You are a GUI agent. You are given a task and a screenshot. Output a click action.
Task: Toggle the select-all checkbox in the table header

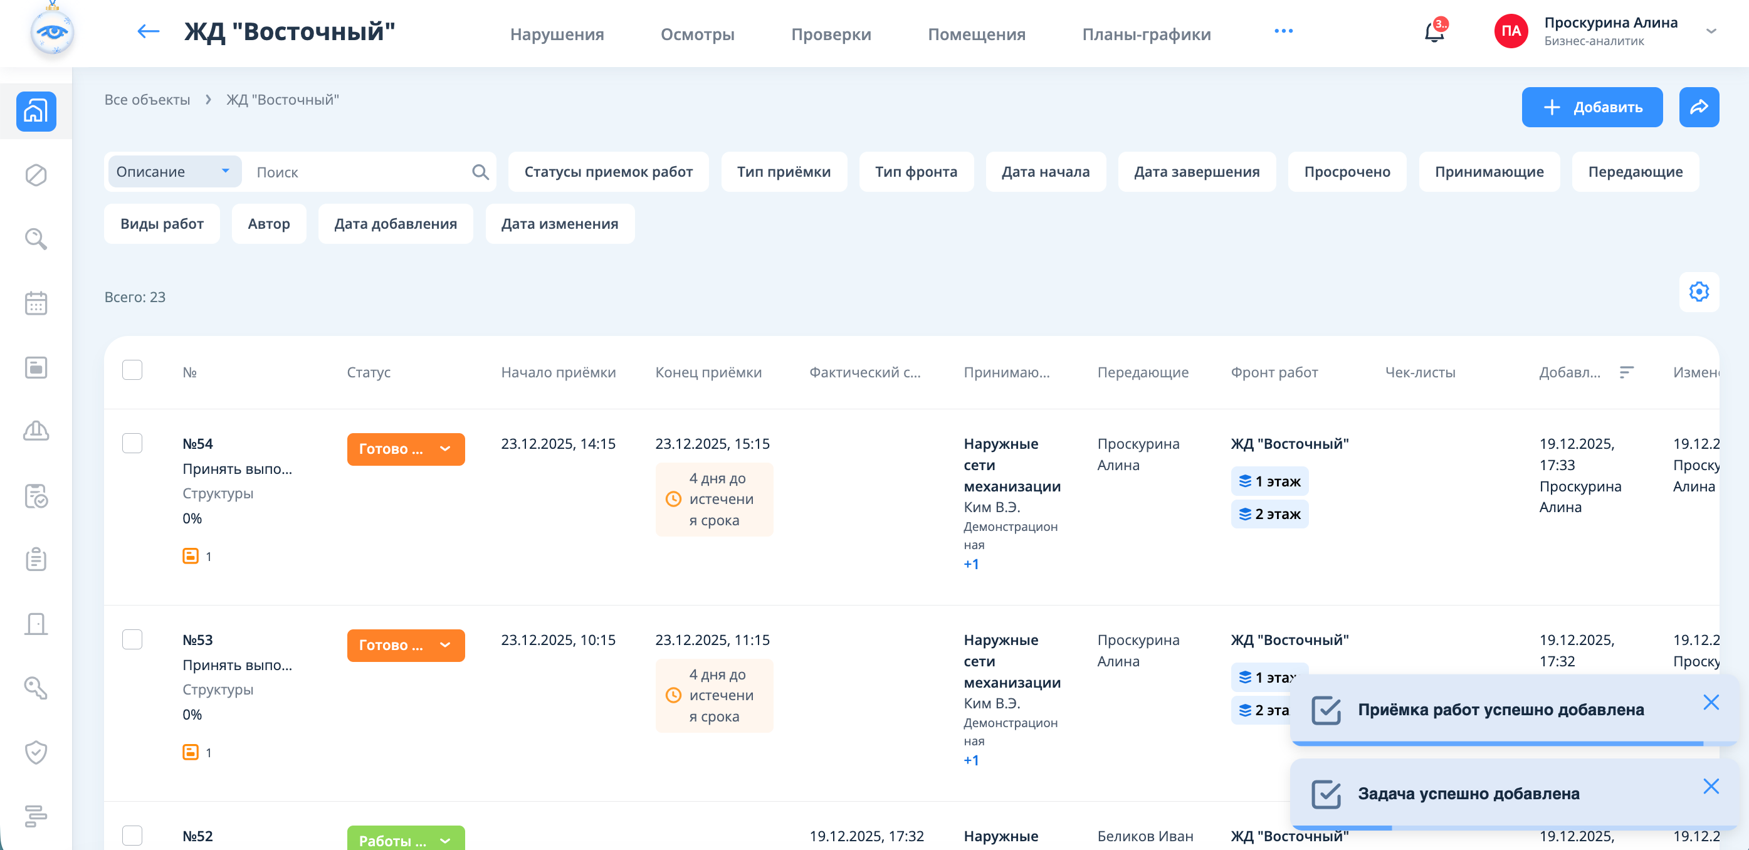click(132, 370)
